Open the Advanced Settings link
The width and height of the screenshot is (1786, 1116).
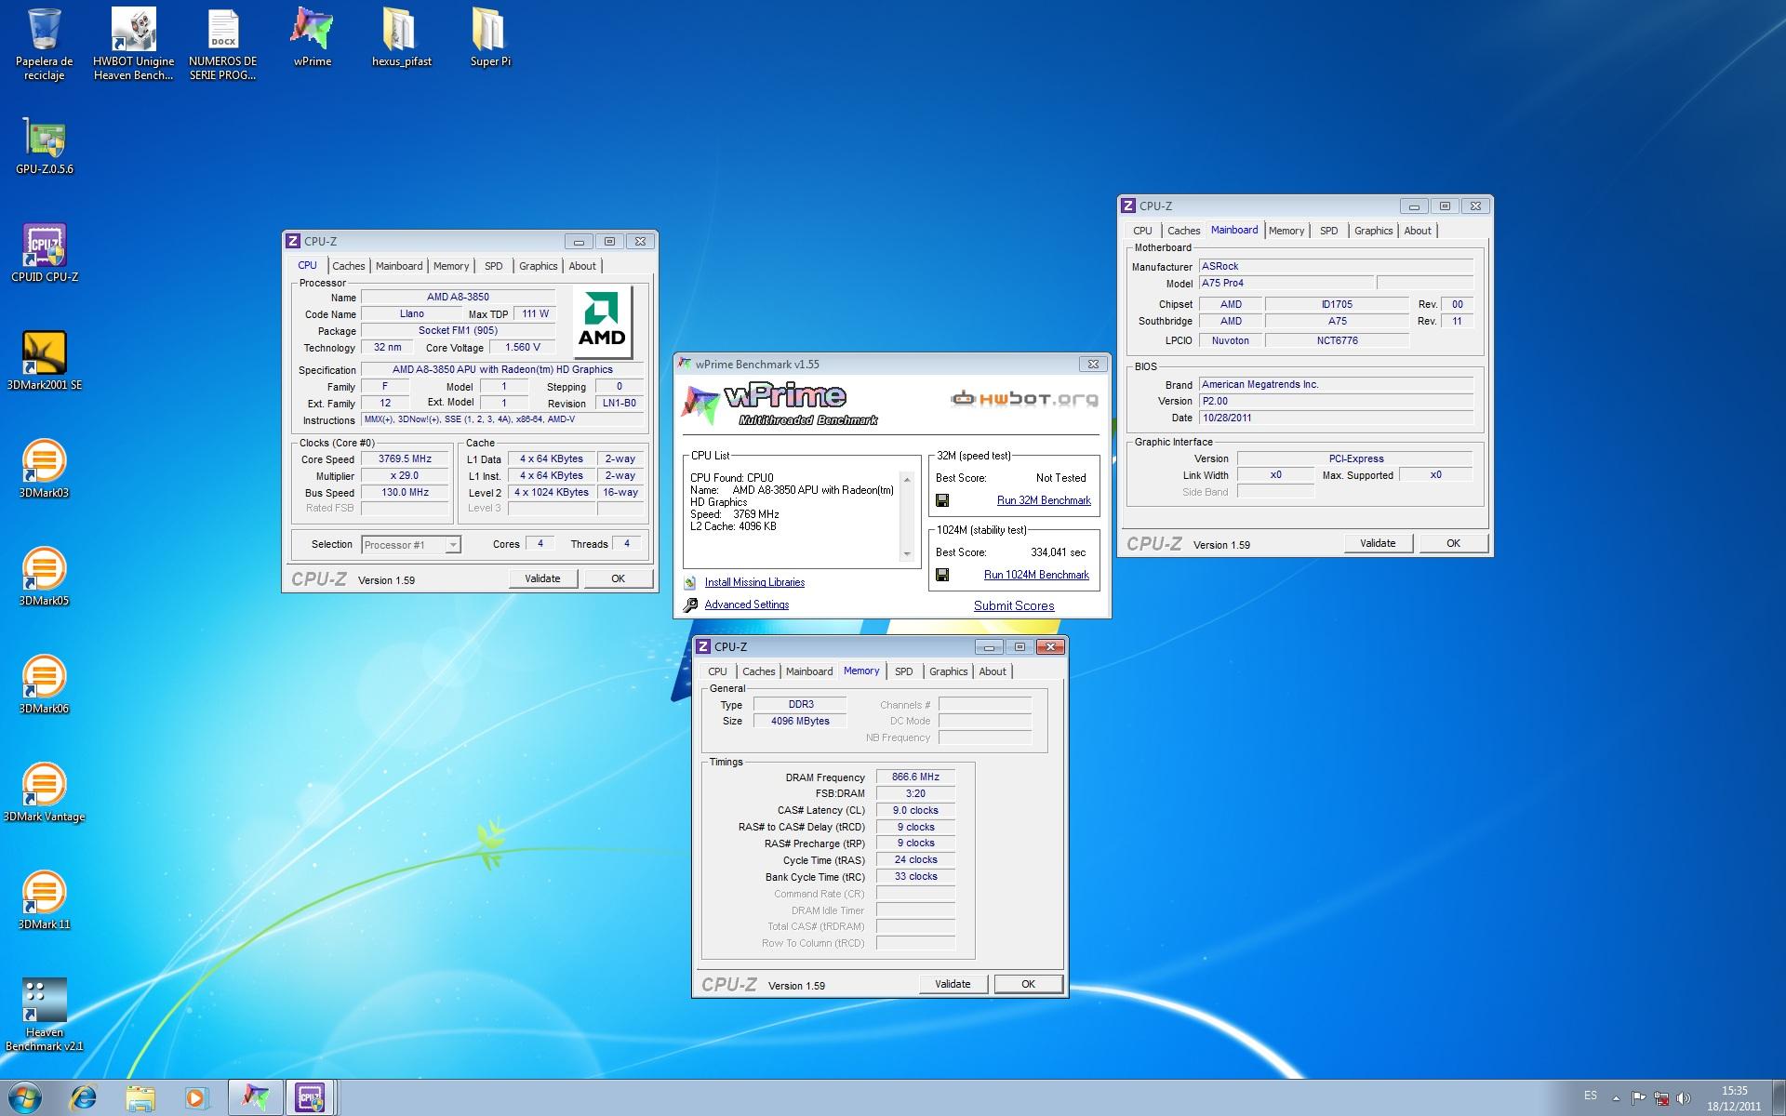746,604
